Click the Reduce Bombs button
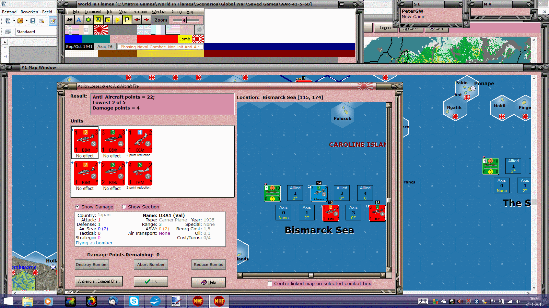Screen dimensions: 549x308 (208, 264)
